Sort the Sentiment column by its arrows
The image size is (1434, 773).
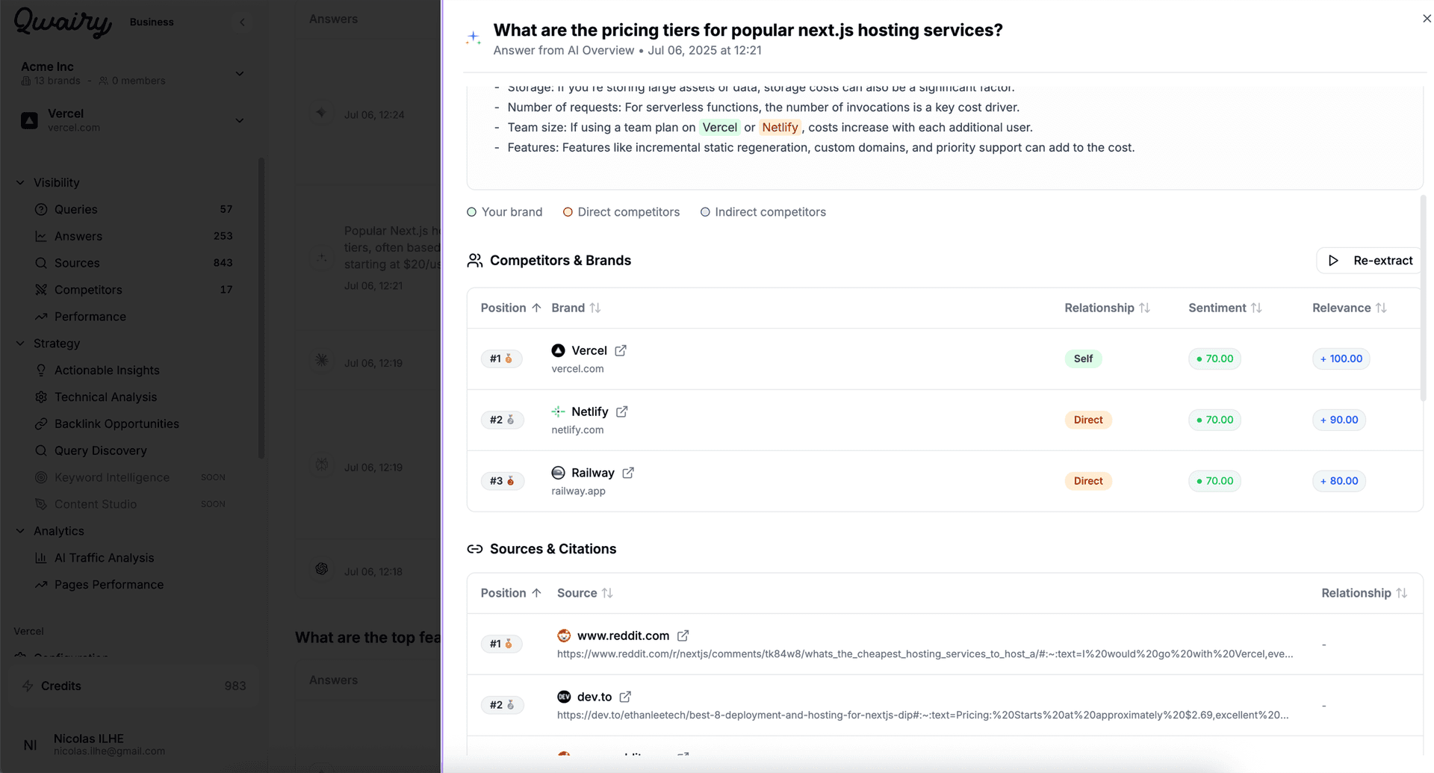coord(1256,308)
